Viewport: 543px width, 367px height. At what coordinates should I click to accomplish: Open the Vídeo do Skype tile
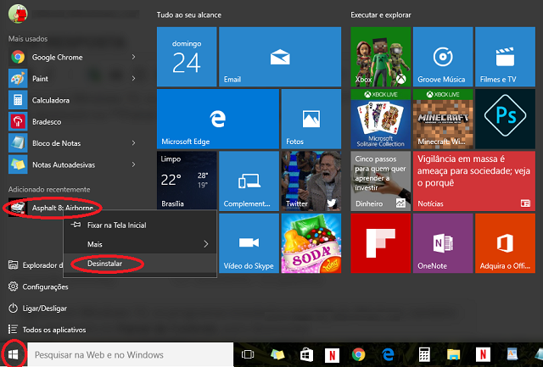249,243
